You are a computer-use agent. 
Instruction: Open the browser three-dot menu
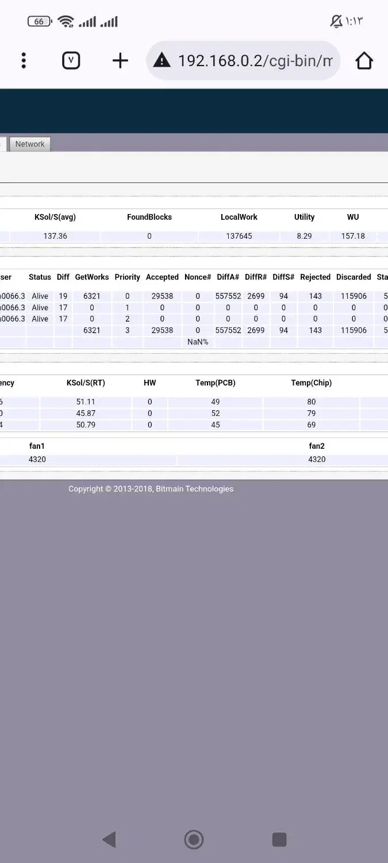(x=24, y=60)
